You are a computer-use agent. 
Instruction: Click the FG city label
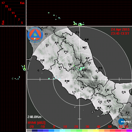[124, 92]
